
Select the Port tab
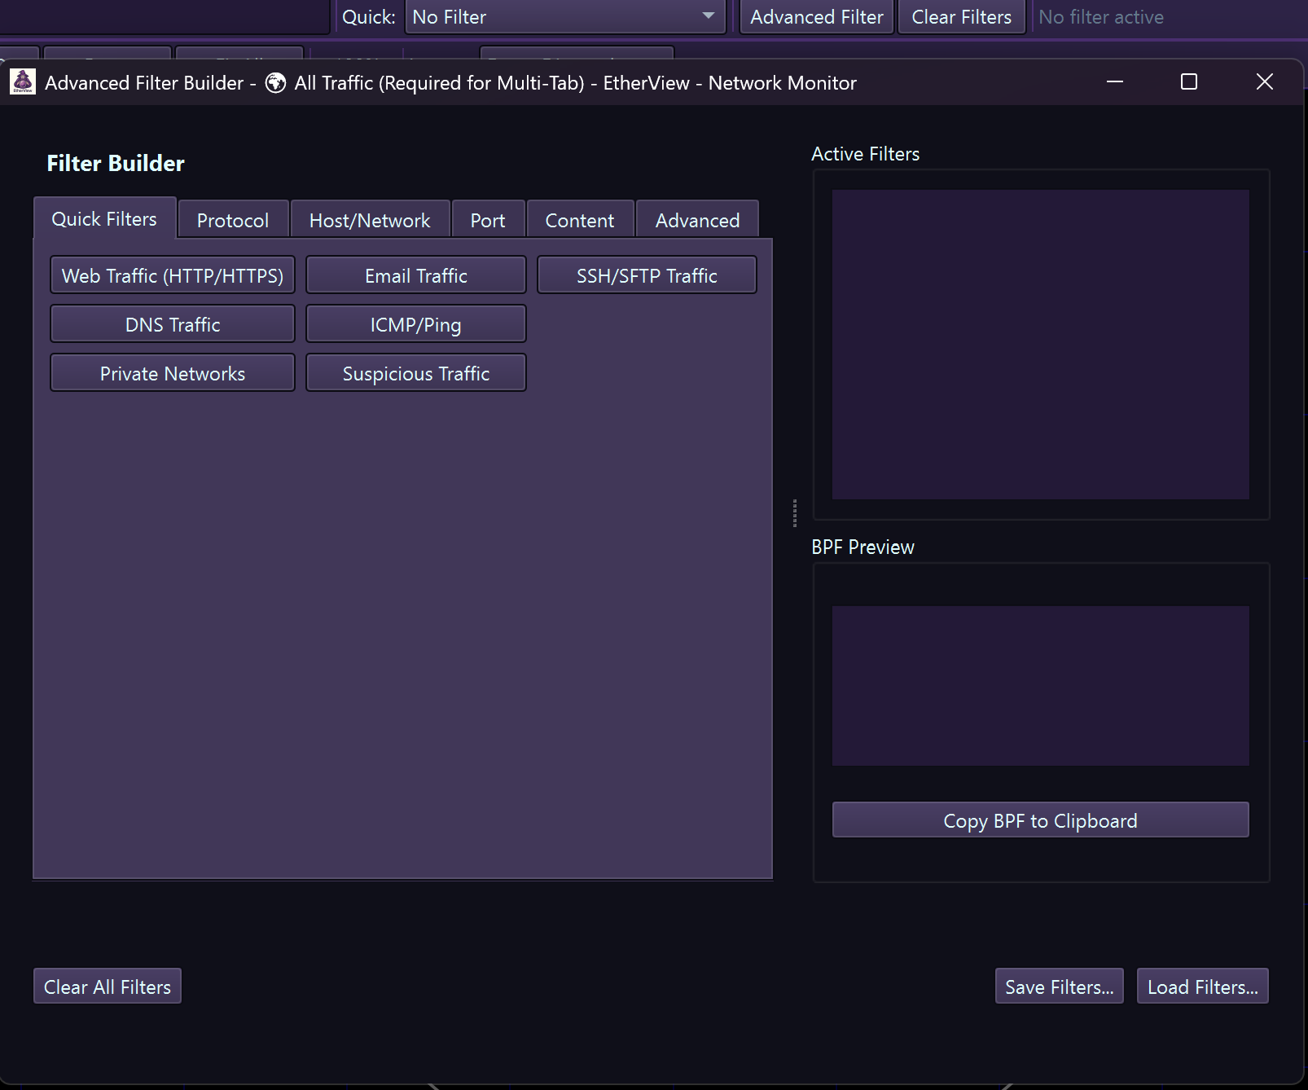tap(488, 220)
